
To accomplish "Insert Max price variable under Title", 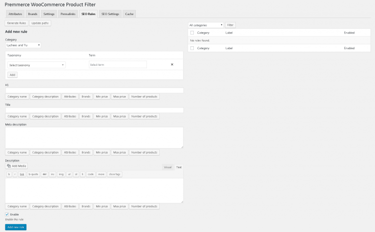I will click(120, 116).
